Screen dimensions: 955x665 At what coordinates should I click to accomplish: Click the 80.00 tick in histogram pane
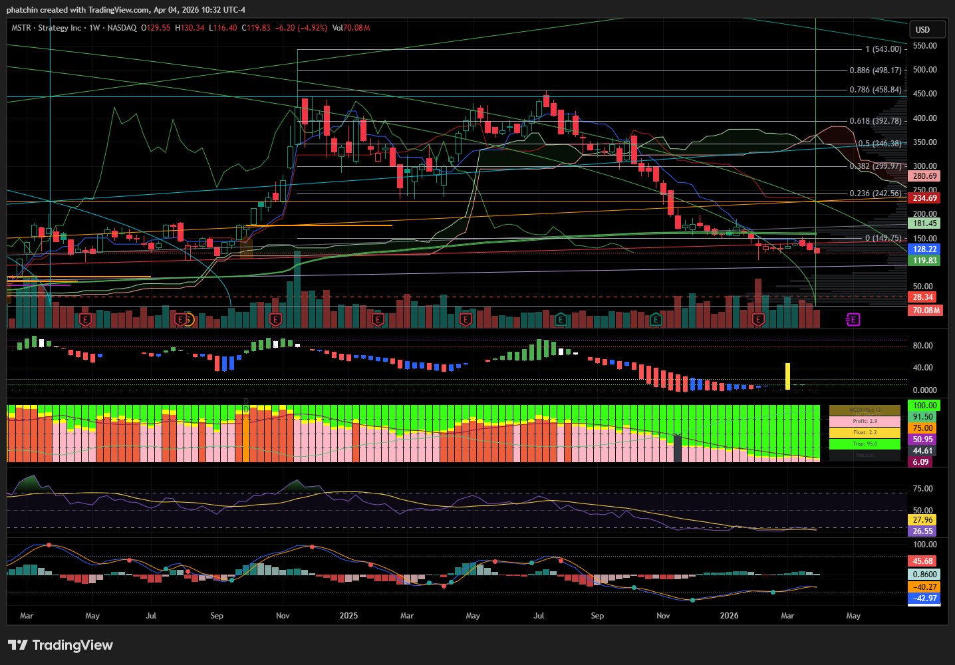click(x=923, y=346)
